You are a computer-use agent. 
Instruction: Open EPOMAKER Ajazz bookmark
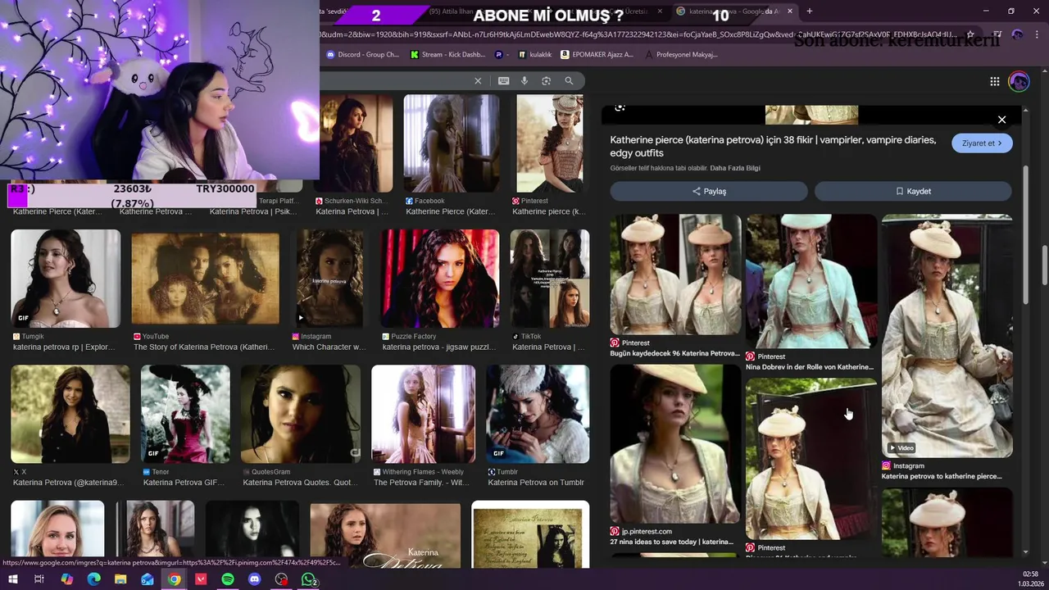pyautogui.click(x=597, y=55)
